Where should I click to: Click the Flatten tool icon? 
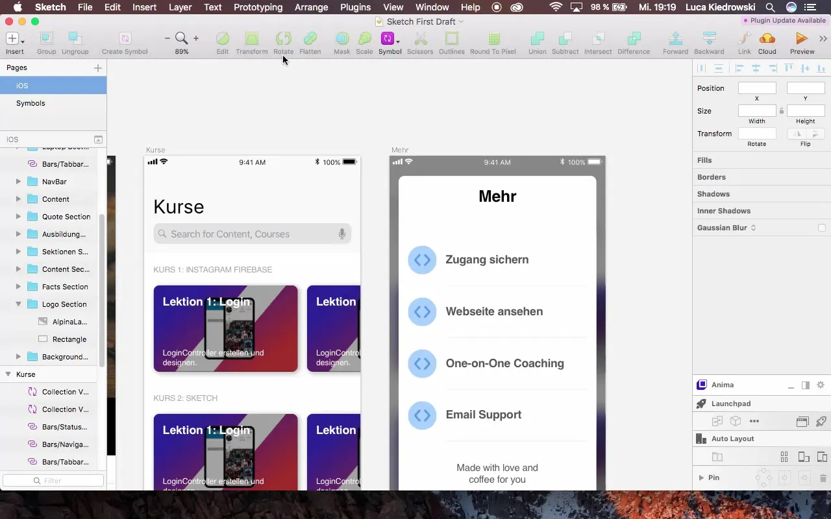[310, 39]
